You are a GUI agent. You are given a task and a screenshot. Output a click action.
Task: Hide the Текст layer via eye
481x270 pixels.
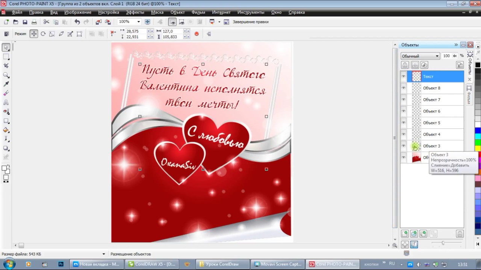click(404, 76)
